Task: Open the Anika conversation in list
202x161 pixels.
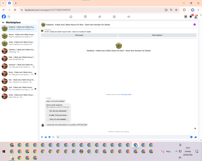Action: [19, 96]
